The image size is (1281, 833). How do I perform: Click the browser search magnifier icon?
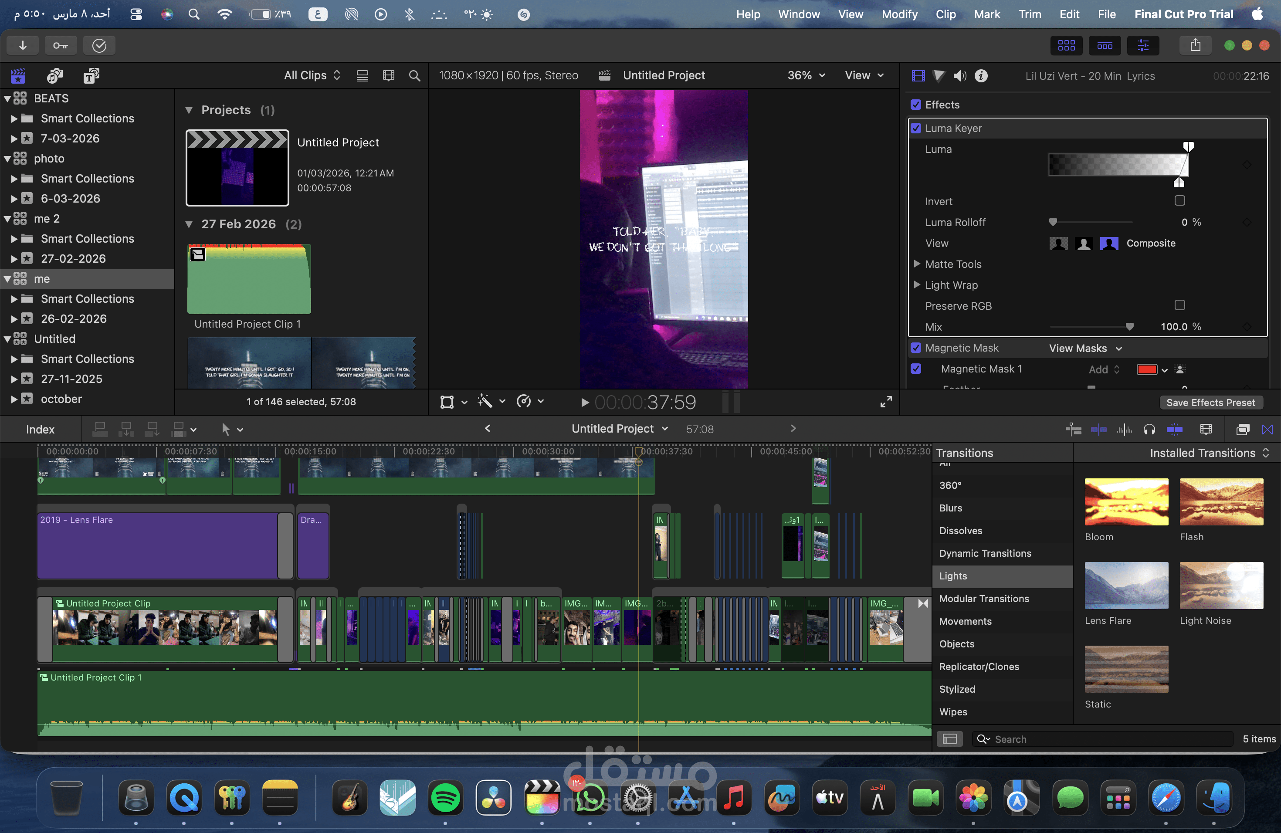pos(414,76)
